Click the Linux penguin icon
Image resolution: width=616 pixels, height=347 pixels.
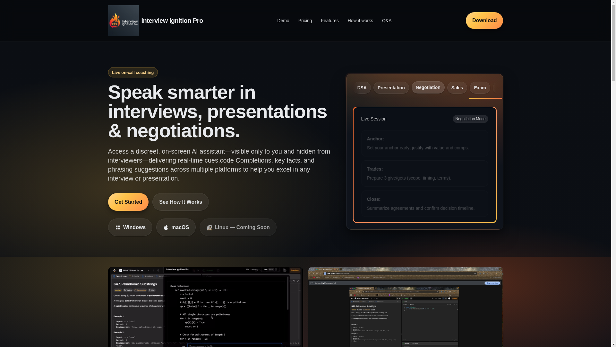[210, 227]
